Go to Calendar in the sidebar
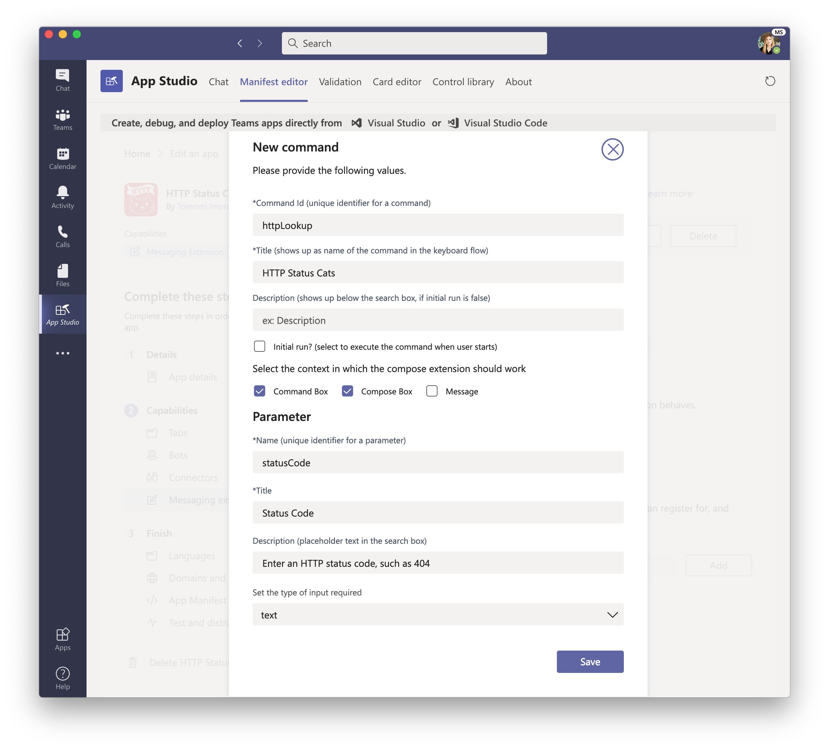 [62, 158]
